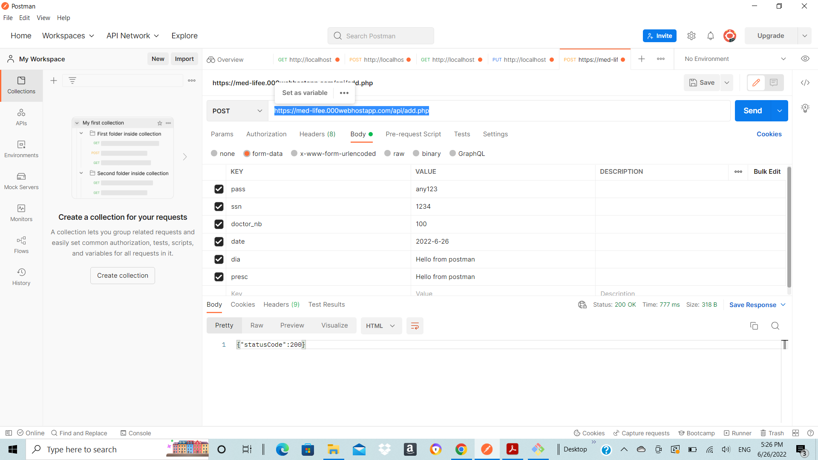Open the Mock Servers panel
Viewport: 818px width, 460px height.
click(21, 181)
